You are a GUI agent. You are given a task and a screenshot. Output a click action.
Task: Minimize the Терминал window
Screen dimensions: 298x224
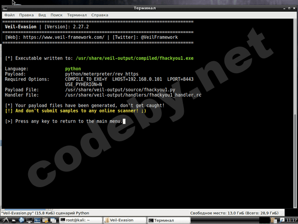[284, 9]
